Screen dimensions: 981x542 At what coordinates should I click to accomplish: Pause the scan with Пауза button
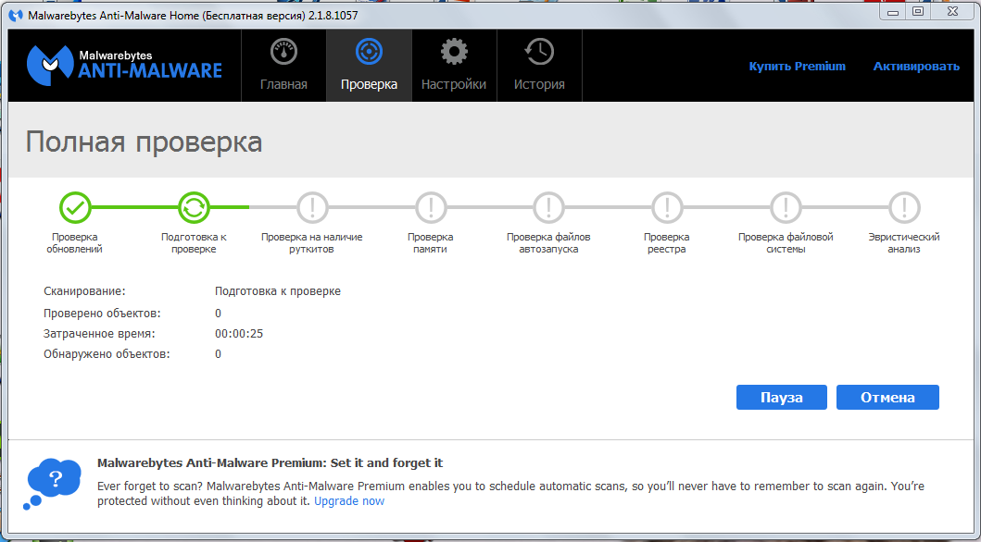click(x=782, y=397)
